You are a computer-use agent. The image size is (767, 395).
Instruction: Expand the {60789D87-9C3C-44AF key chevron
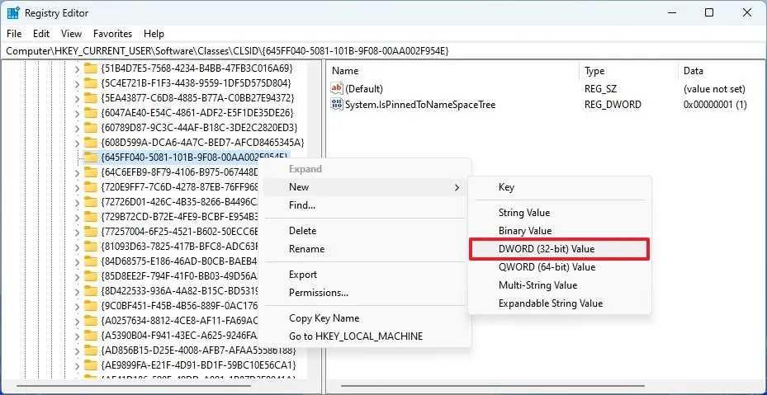pos(77,128)
